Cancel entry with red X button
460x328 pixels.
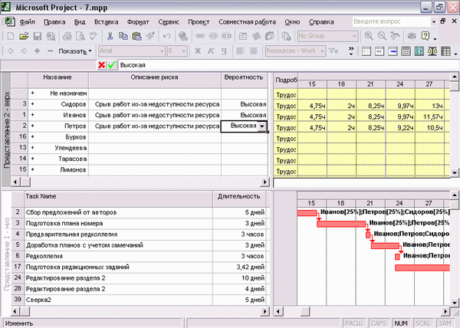[x=102, y=65]
